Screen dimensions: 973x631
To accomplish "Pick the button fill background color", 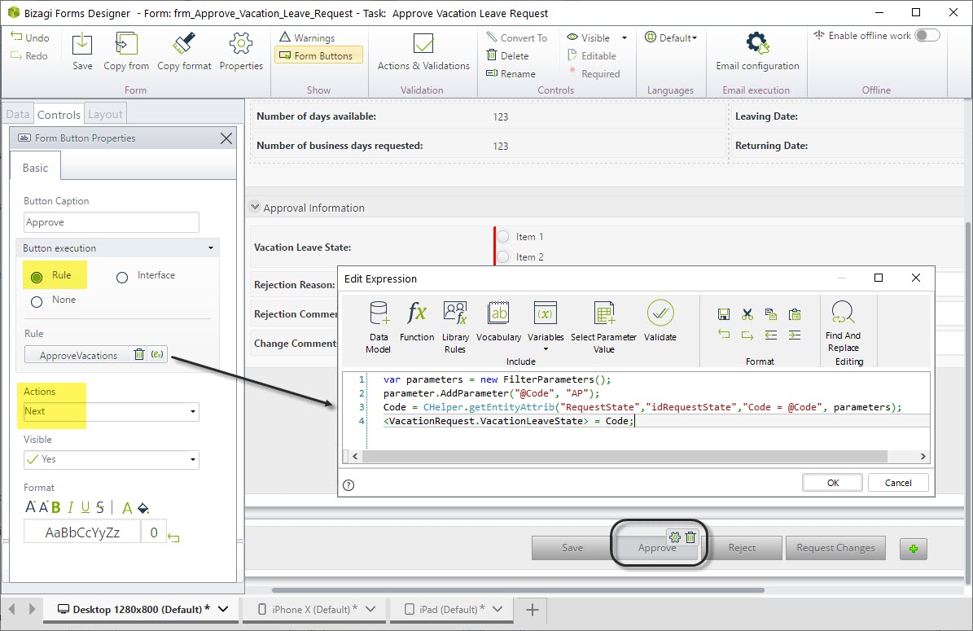I will pos(143,508).
